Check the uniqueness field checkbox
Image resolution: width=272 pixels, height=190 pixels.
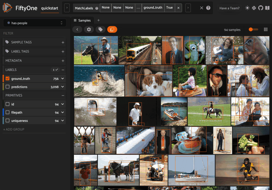coord(7,121)
